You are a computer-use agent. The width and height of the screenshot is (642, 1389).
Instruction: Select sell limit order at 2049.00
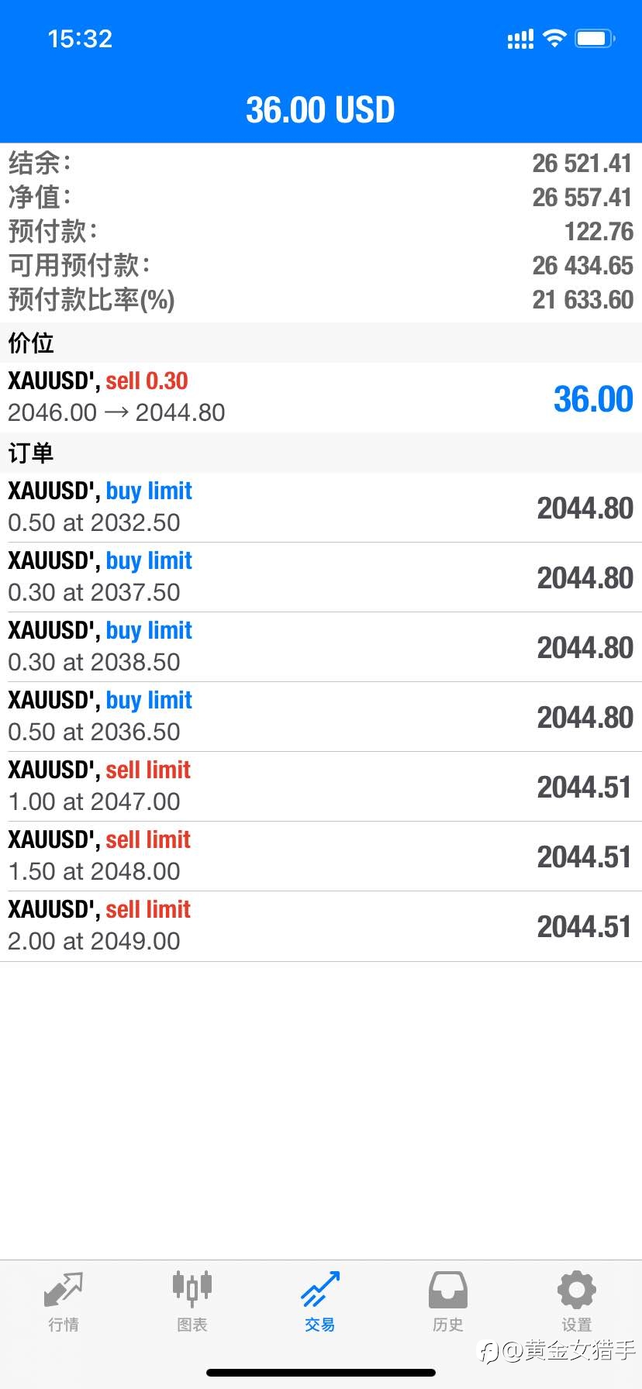point(321,925)
